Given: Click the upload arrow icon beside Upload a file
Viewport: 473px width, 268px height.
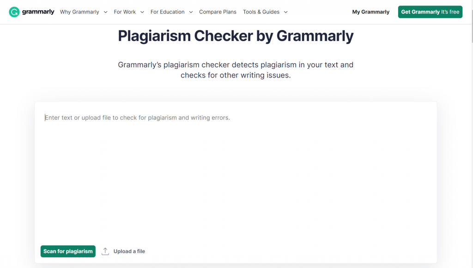Looking at the screenshot, I should [104, 251].
